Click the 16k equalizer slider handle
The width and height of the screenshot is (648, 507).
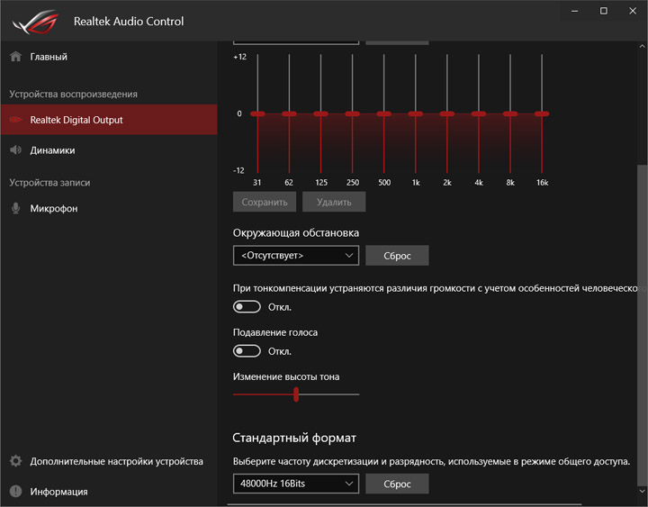542,113
